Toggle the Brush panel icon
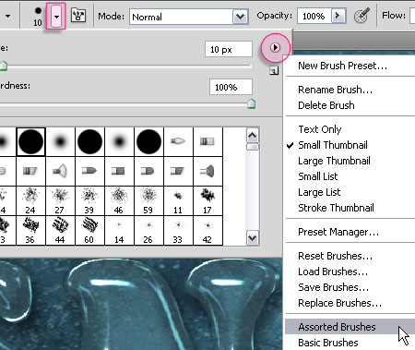This screenshot has width=415, height=350. click(78, 15)
